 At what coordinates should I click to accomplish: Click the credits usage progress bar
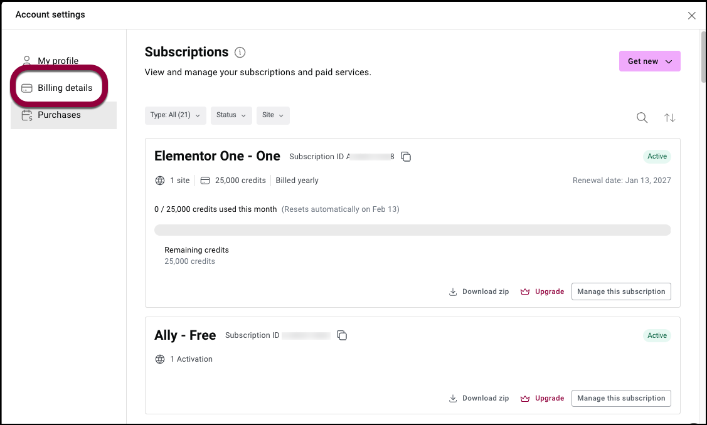(x=412, y=230)
